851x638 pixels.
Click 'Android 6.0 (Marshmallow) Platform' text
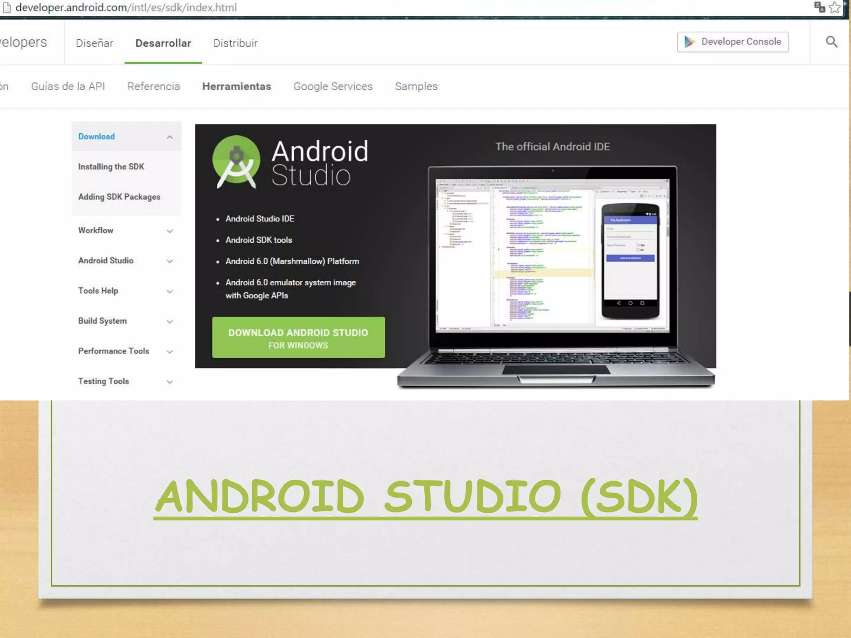coord(292,261)
